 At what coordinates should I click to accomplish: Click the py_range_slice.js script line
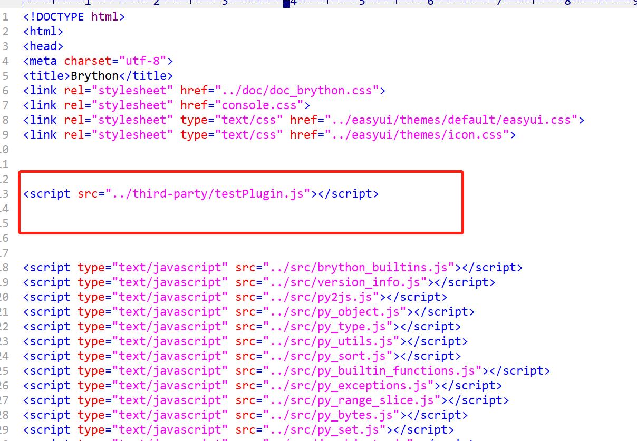click(266, 400)
